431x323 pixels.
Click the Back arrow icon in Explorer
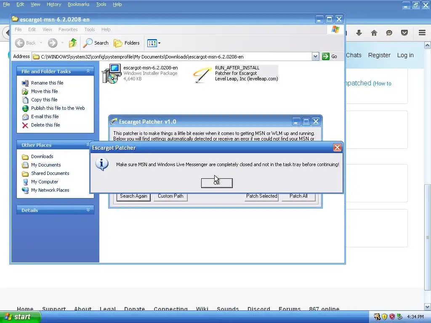tap(20, 43)
